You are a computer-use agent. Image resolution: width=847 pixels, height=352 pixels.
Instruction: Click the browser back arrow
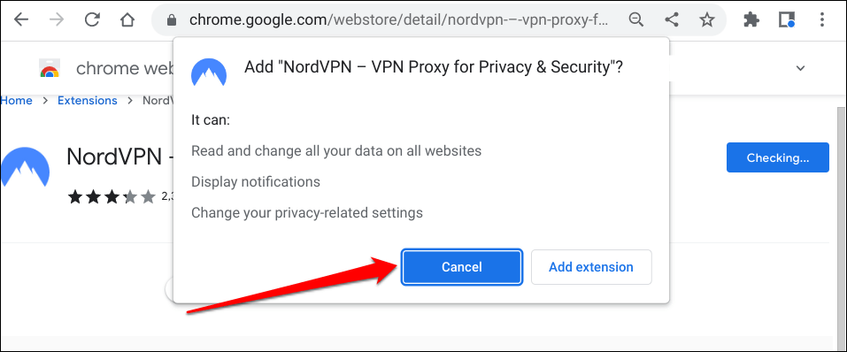coord(21,20)
